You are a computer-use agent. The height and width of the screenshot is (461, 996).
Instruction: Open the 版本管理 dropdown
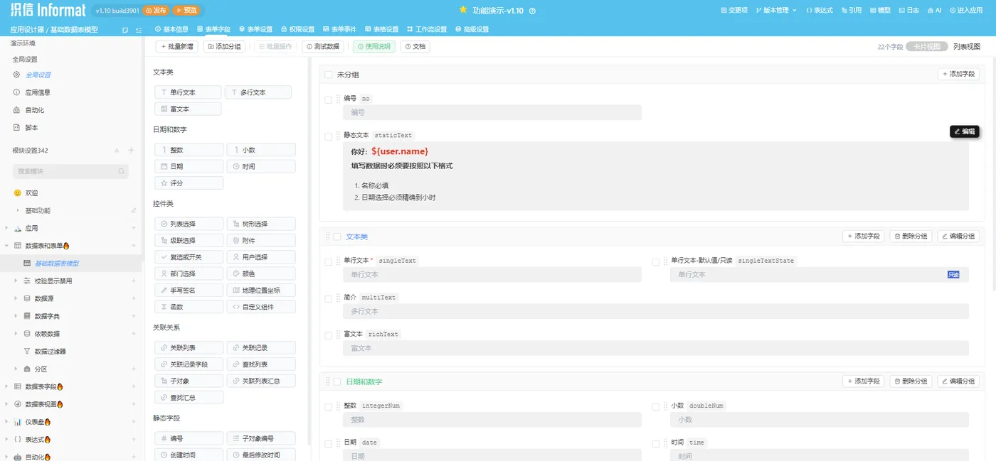click(x=776, y=11)
